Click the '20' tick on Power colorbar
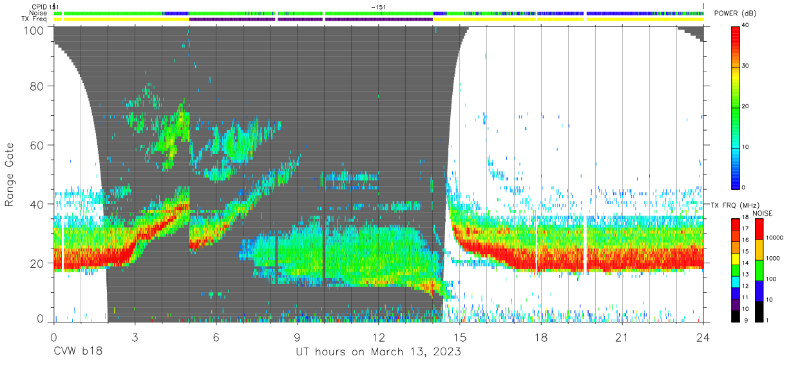This screenshot has width=791, height=365. tap(746, 107)
